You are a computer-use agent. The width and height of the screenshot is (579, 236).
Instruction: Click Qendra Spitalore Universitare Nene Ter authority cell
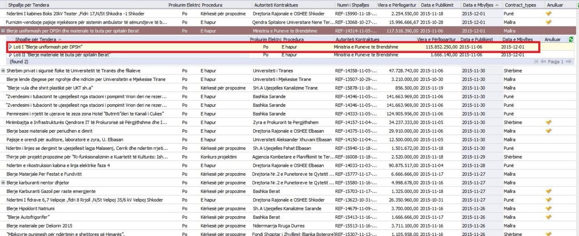tap(293, 22)
